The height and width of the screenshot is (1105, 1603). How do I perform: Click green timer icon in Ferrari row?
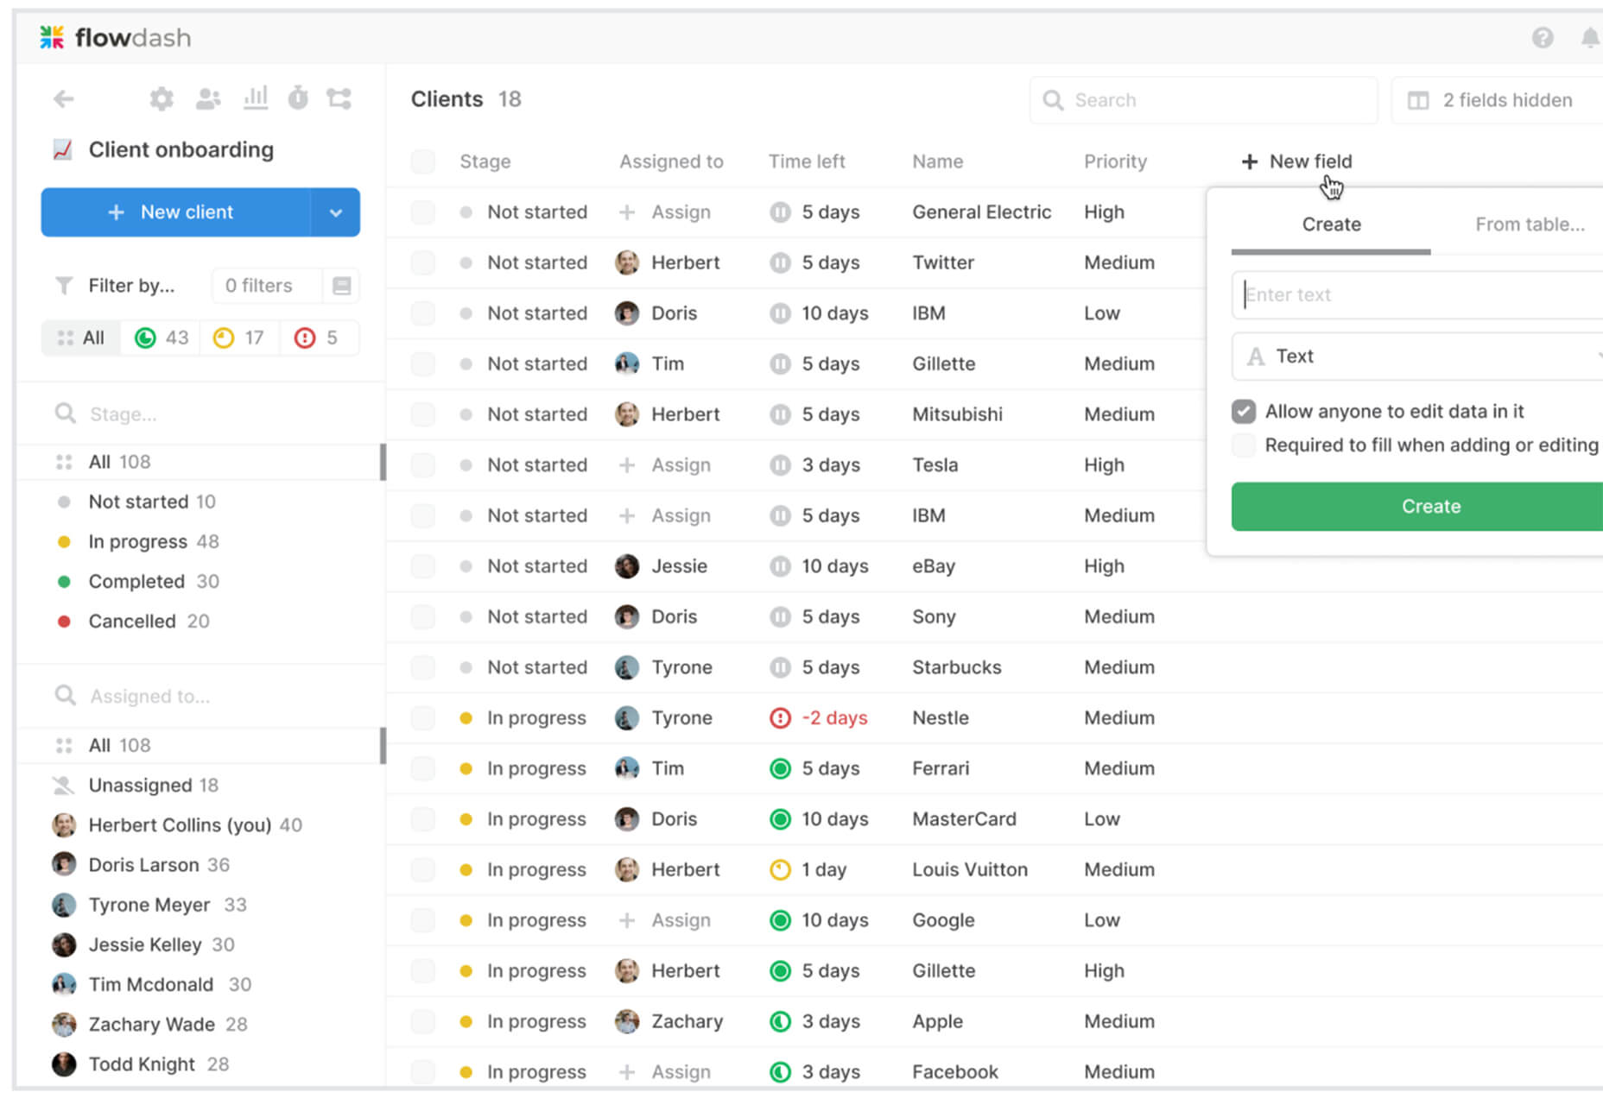[780, 768]
